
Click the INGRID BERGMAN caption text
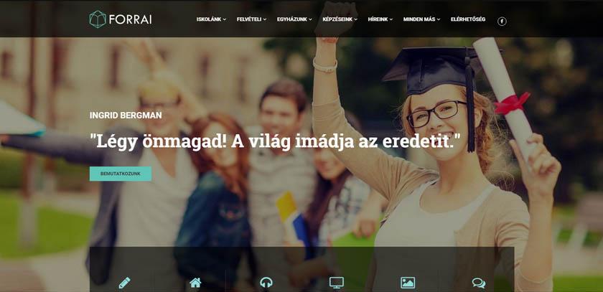click(x=126, y=116)
